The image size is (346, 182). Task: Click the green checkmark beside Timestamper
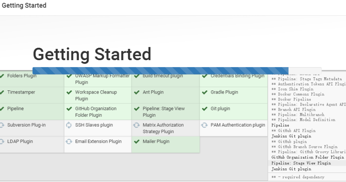[2, 92]
